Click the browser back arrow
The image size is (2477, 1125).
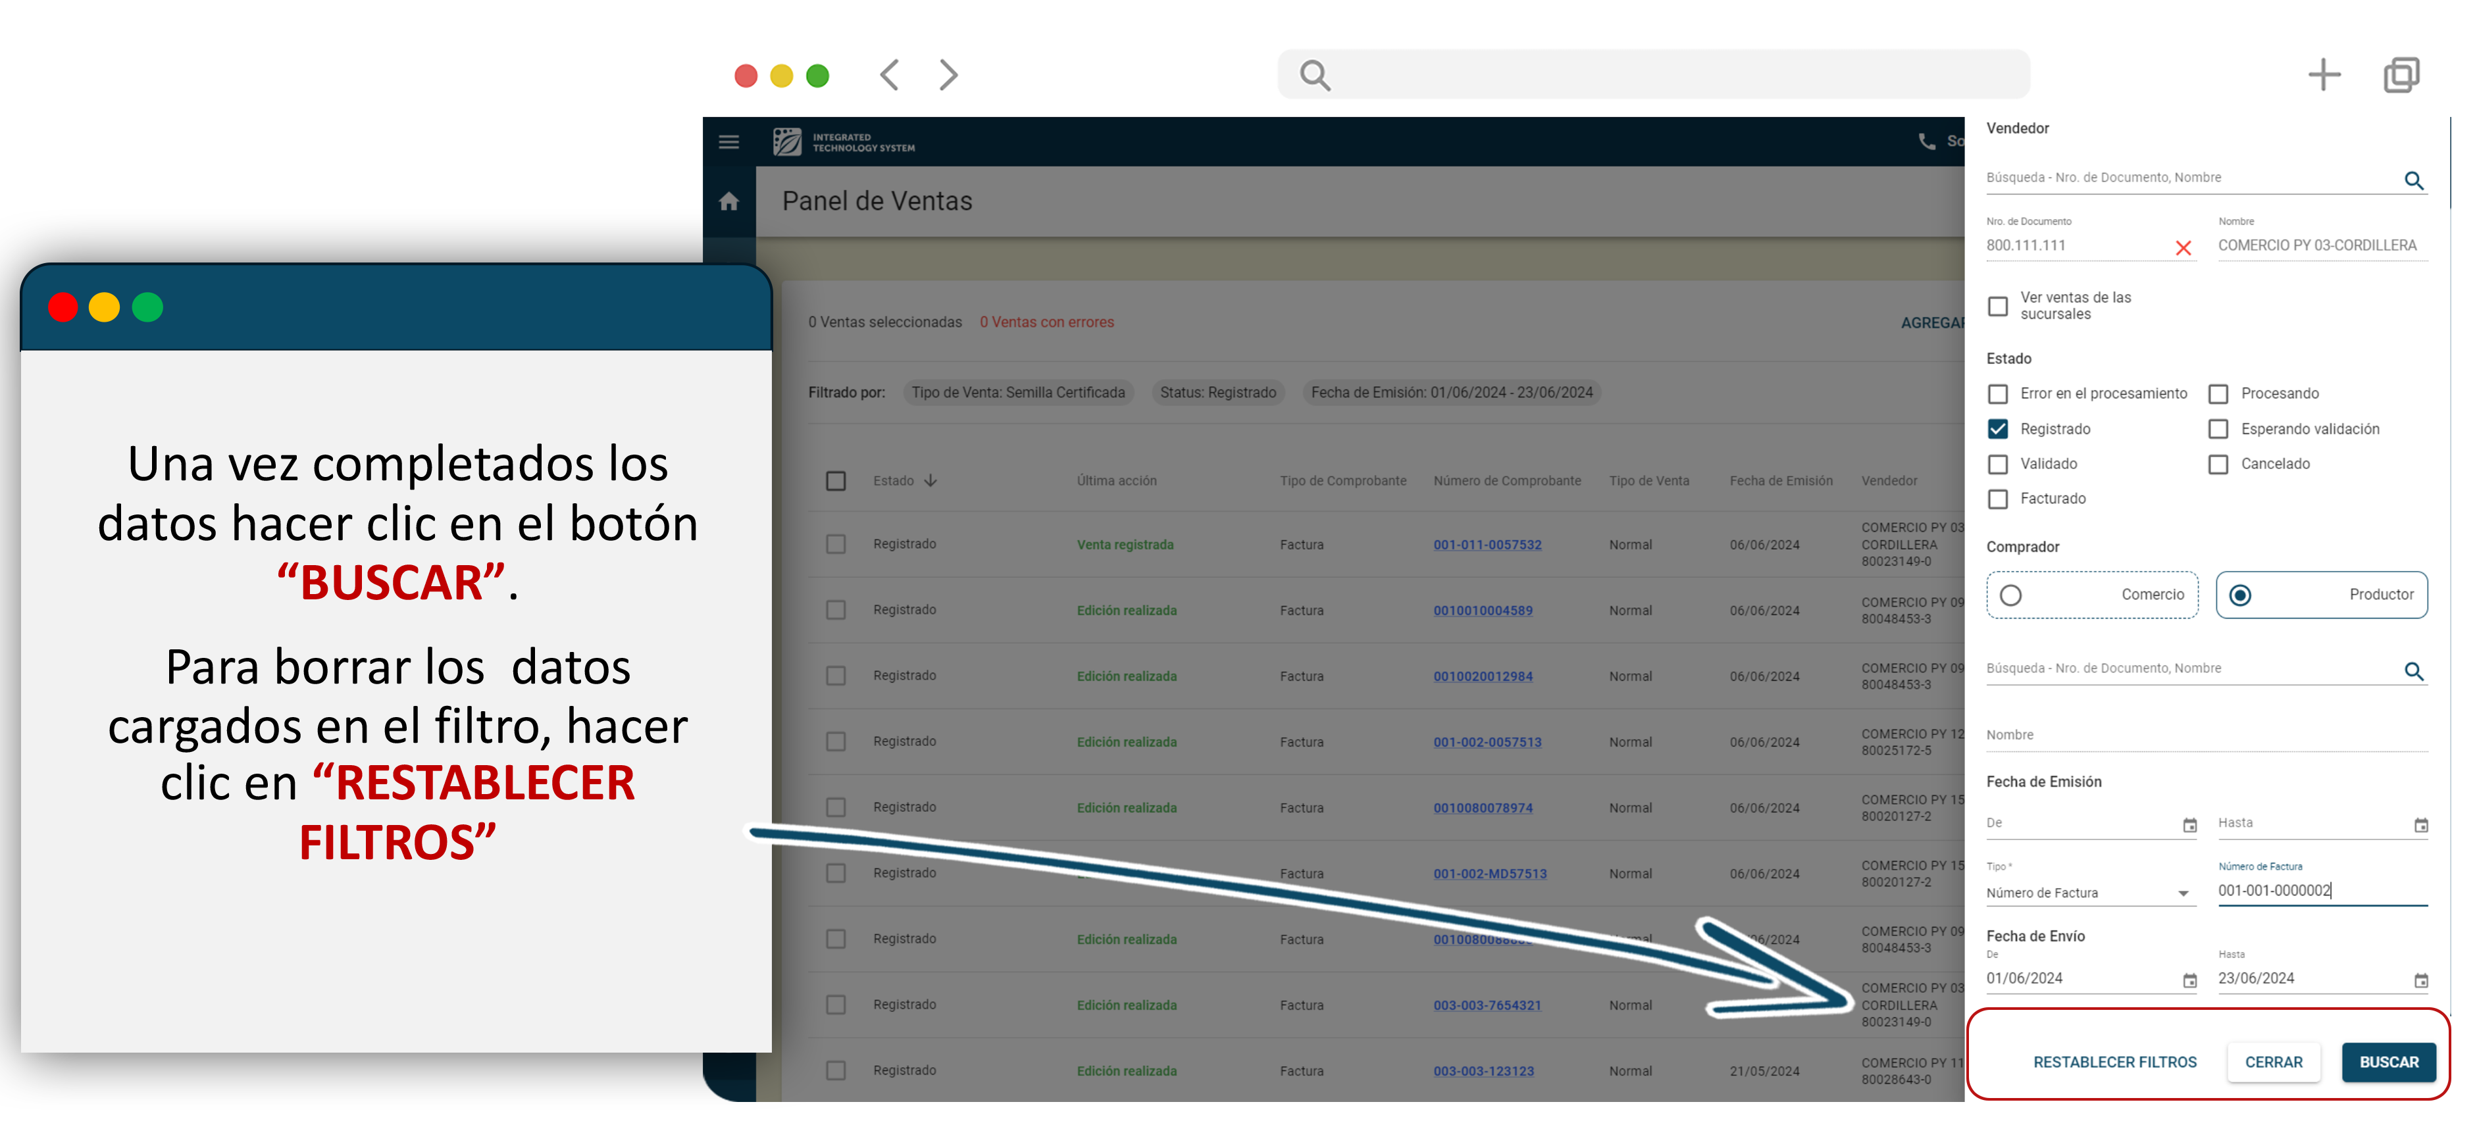click(x=890, y=75)
